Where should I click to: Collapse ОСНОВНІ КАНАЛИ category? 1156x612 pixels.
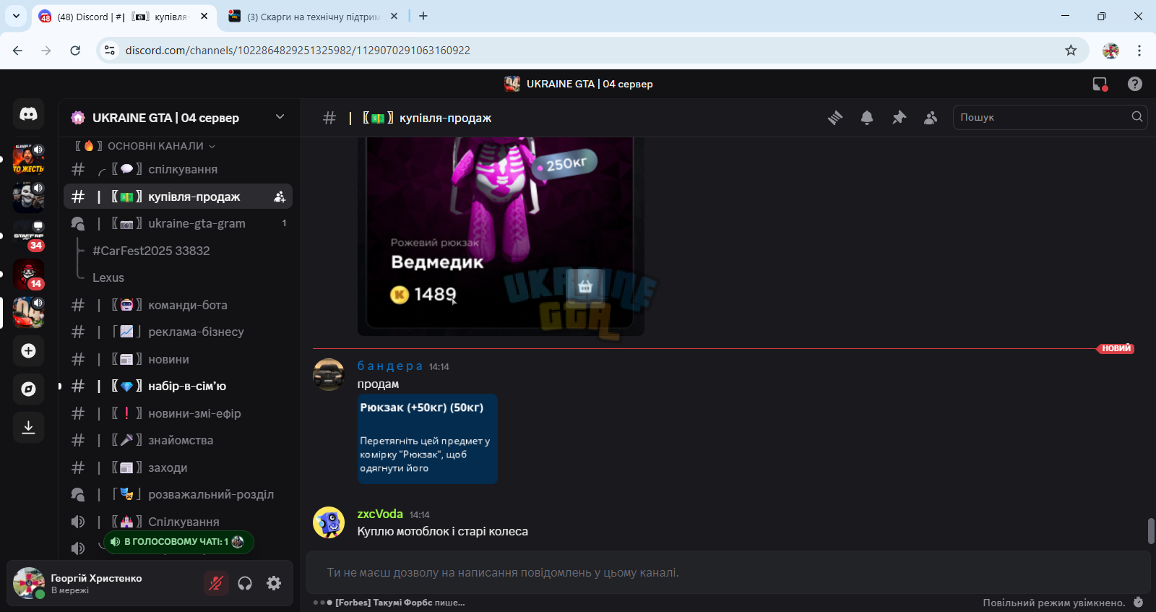coord(145,146)
